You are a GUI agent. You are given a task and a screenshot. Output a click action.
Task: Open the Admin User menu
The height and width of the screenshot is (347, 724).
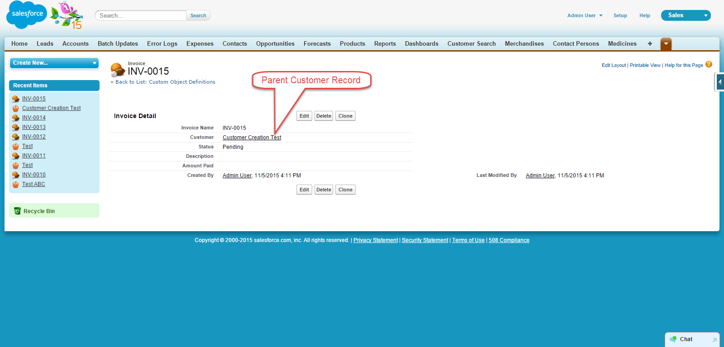(x=585, y=15)
